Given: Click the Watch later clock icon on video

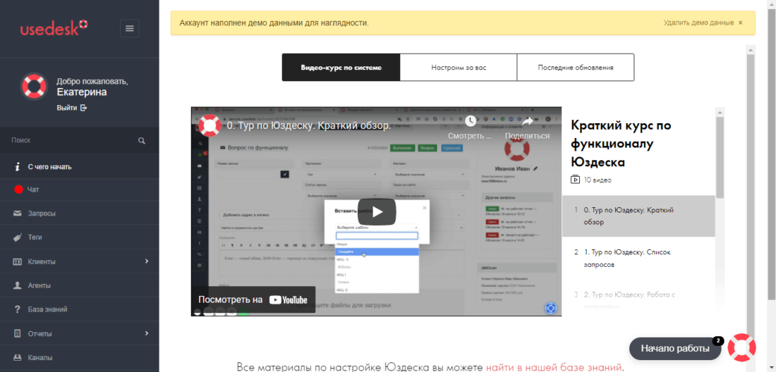Looking at the screenshot, I should point(470,121).
